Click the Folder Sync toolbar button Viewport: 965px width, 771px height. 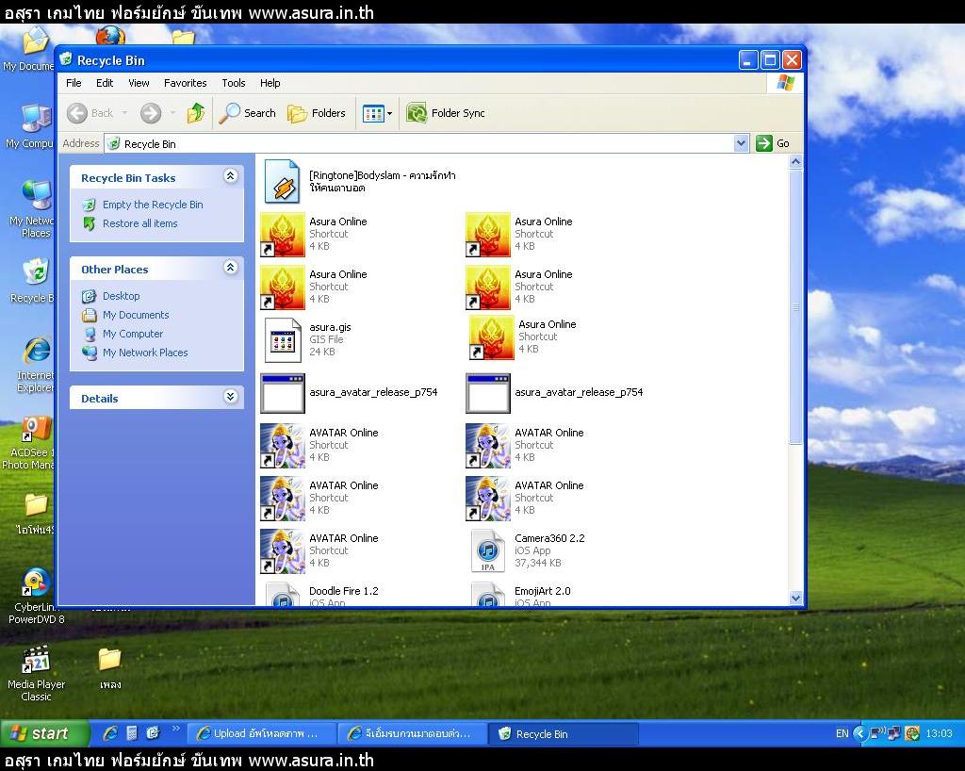446,113
